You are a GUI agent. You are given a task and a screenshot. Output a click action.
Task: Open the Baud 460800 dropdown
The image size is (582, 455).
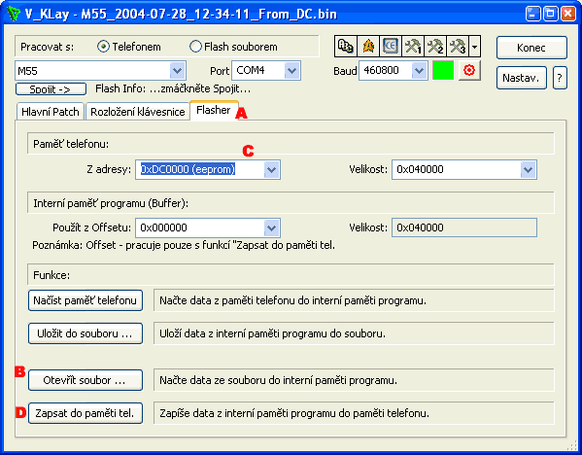pos(419,71)
